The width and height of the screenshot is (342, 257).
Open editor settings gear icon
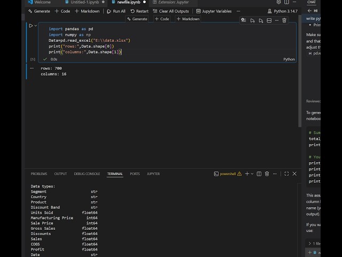pos(278,2)
